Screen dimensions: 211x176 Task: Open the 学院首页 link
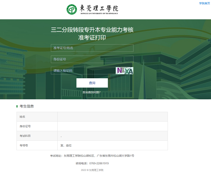coord(204,3)
